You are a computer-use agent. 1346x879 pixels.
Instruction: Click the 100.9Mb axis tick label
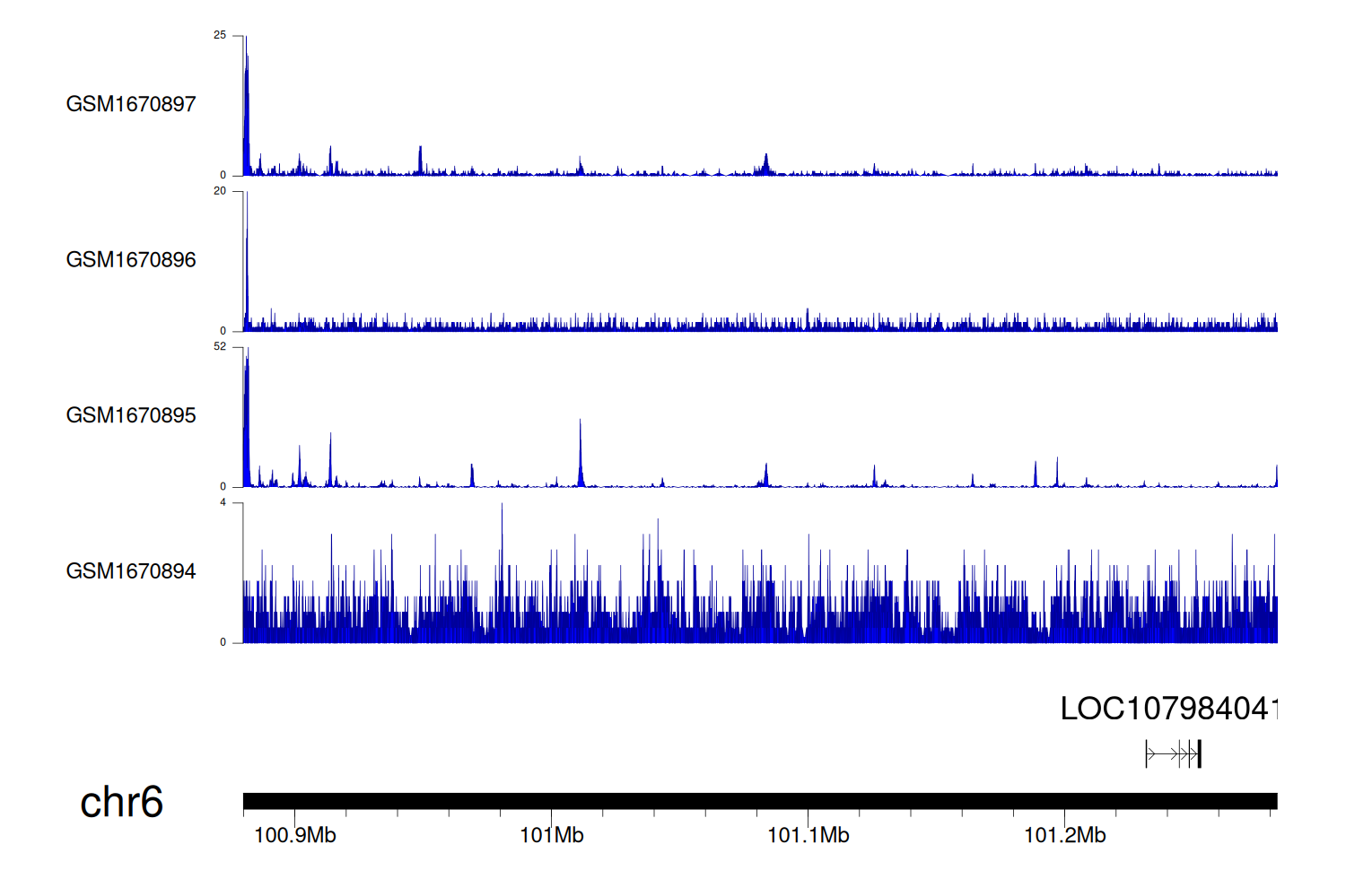295,836
